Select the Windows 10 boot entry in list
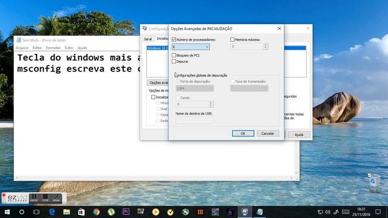The image size is (388, 218). 158,48
